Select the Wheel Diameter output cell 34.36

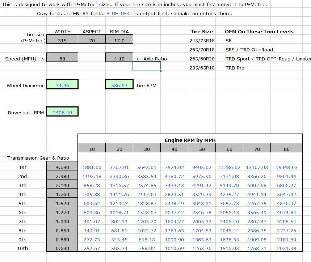[62, 85]
